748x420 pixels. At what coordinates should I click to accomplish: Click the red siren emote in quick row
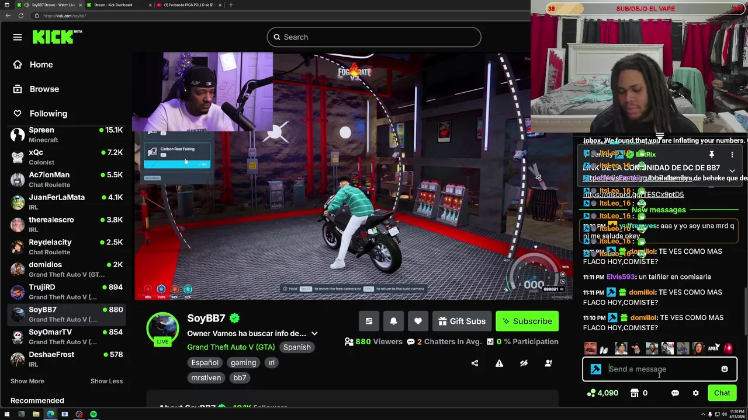[728, 349]
